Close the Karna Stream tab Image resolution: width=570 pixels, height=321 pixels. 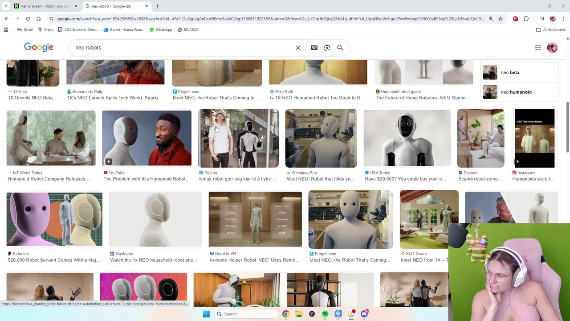click(76, 6)
